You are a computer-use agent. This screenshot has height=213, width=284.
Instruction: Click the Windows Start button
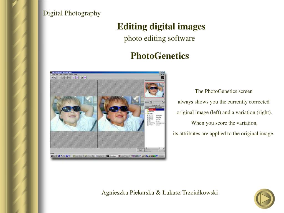(x=54, y=156)
